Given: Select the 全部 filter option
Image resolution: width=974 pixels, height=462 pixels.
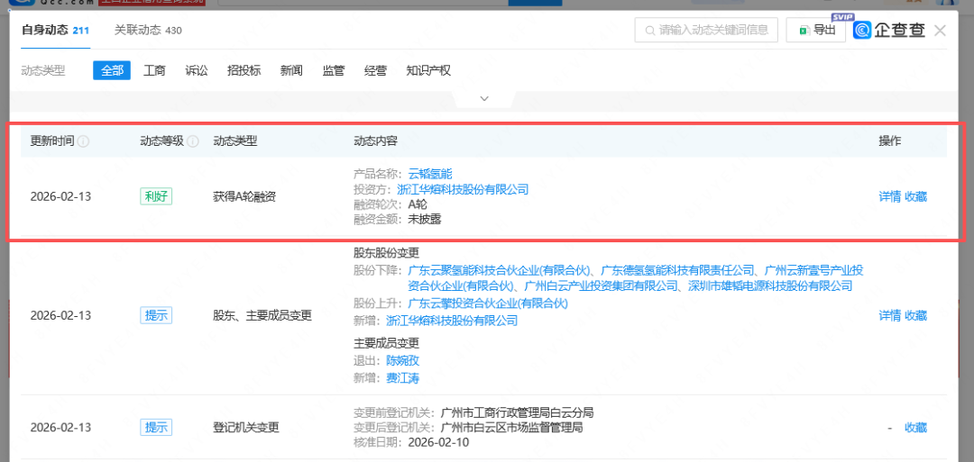Looking at the screenshot, I should 112,70.
